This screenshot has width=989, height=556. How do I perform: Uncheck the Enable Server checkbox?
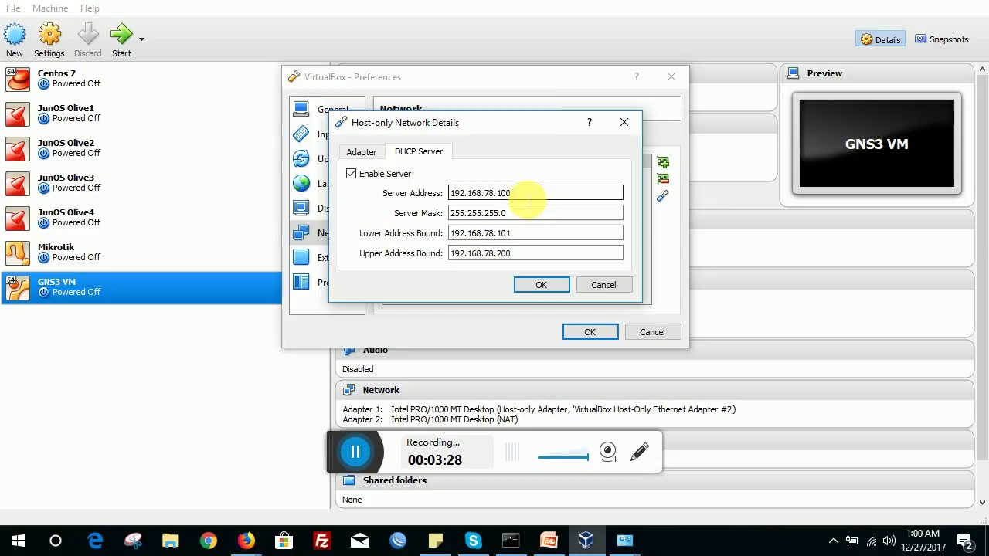click(x=352, y=174)
